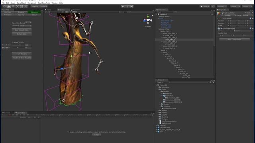This screenshot has width=255, height=143.
Task: Click the Project search-by-label filter icon
Action: click(x=213, y=82)
